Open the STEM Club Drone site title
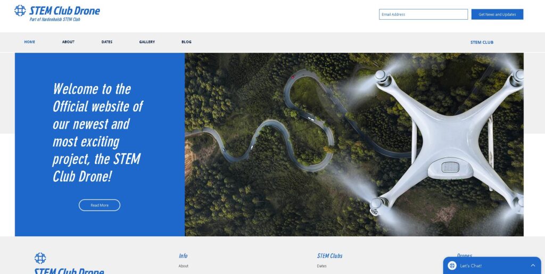This screenshot has height=274, width=545. point(64,11)
